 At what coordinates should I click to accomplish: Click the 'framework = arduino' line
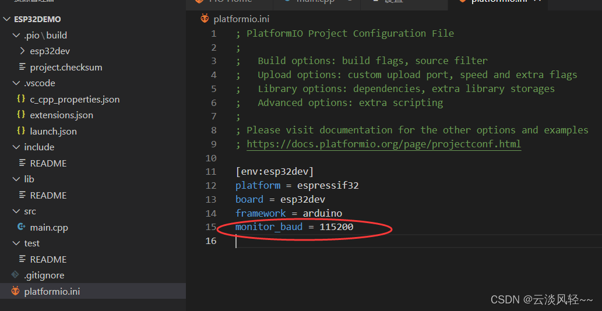click(x=288, y=213)
